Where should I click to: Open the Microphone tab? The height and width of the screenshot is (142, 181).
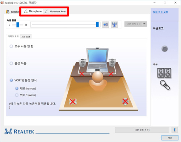33,12
